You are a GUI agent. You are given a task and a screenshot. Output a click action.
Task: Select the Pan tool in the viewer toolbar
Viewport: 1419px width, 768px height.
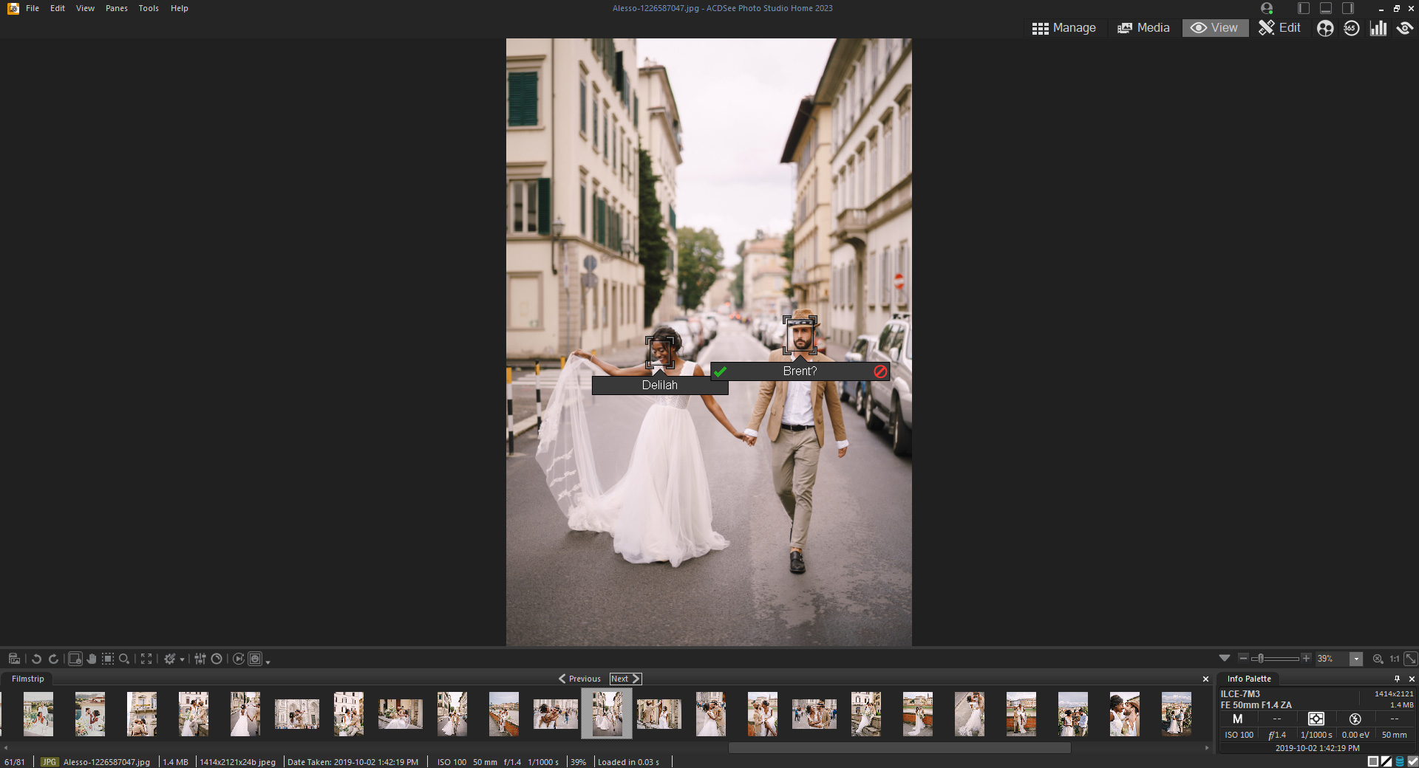pos(92,659)
